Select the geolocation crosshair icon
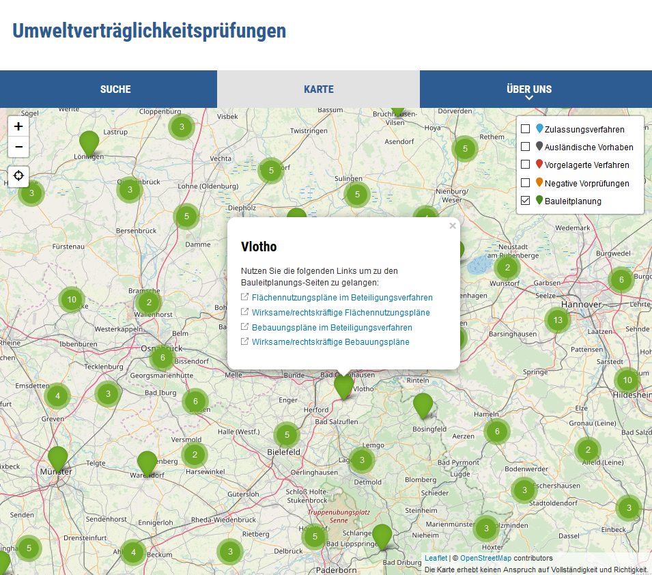The height and width of the screenshot is (575, 652). [x=18, y=176]
